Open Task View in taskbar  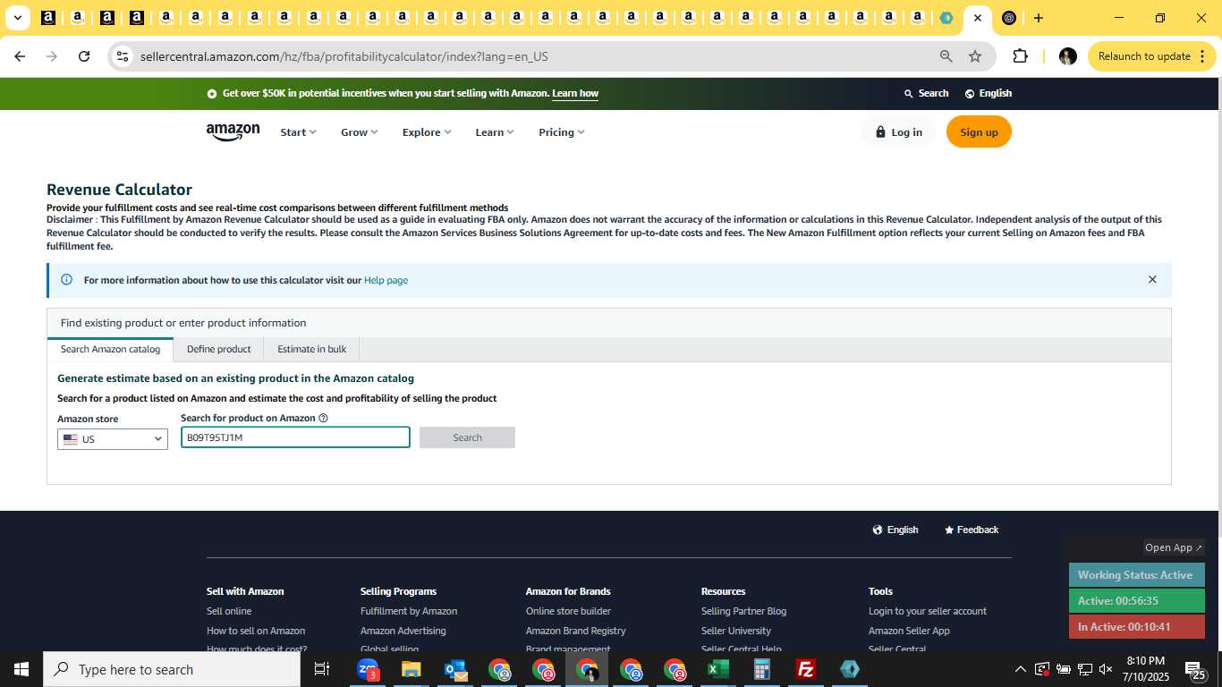coord(322,669)
